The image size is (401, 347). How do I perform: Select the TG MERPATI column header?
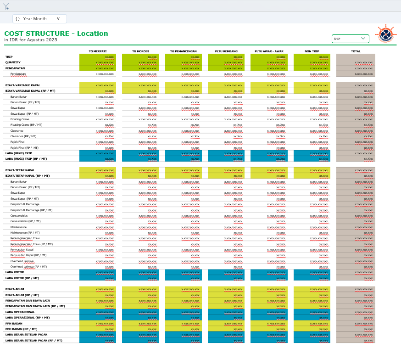coord(98,51)
